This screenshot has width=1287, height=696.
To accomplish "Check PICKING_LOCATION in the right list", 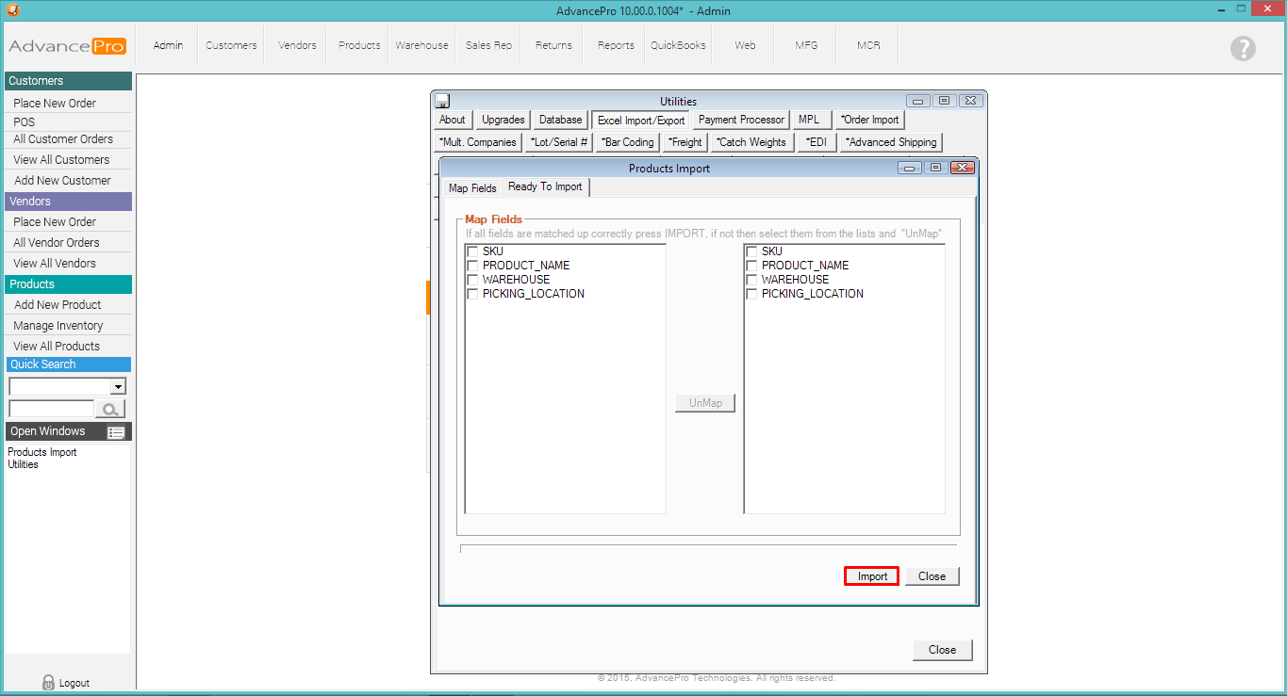I will 751,294.
